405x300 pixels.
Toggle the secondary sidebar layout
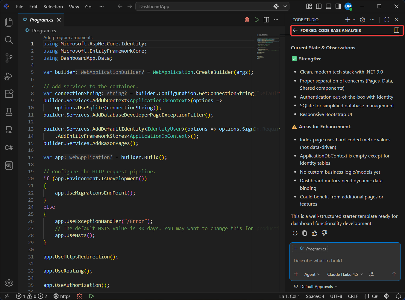[338, 6]
